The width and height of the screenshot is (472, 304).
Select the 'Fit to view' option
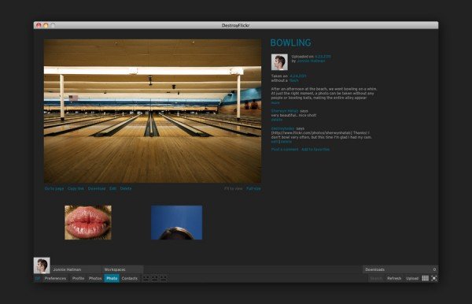click(234, 188)
